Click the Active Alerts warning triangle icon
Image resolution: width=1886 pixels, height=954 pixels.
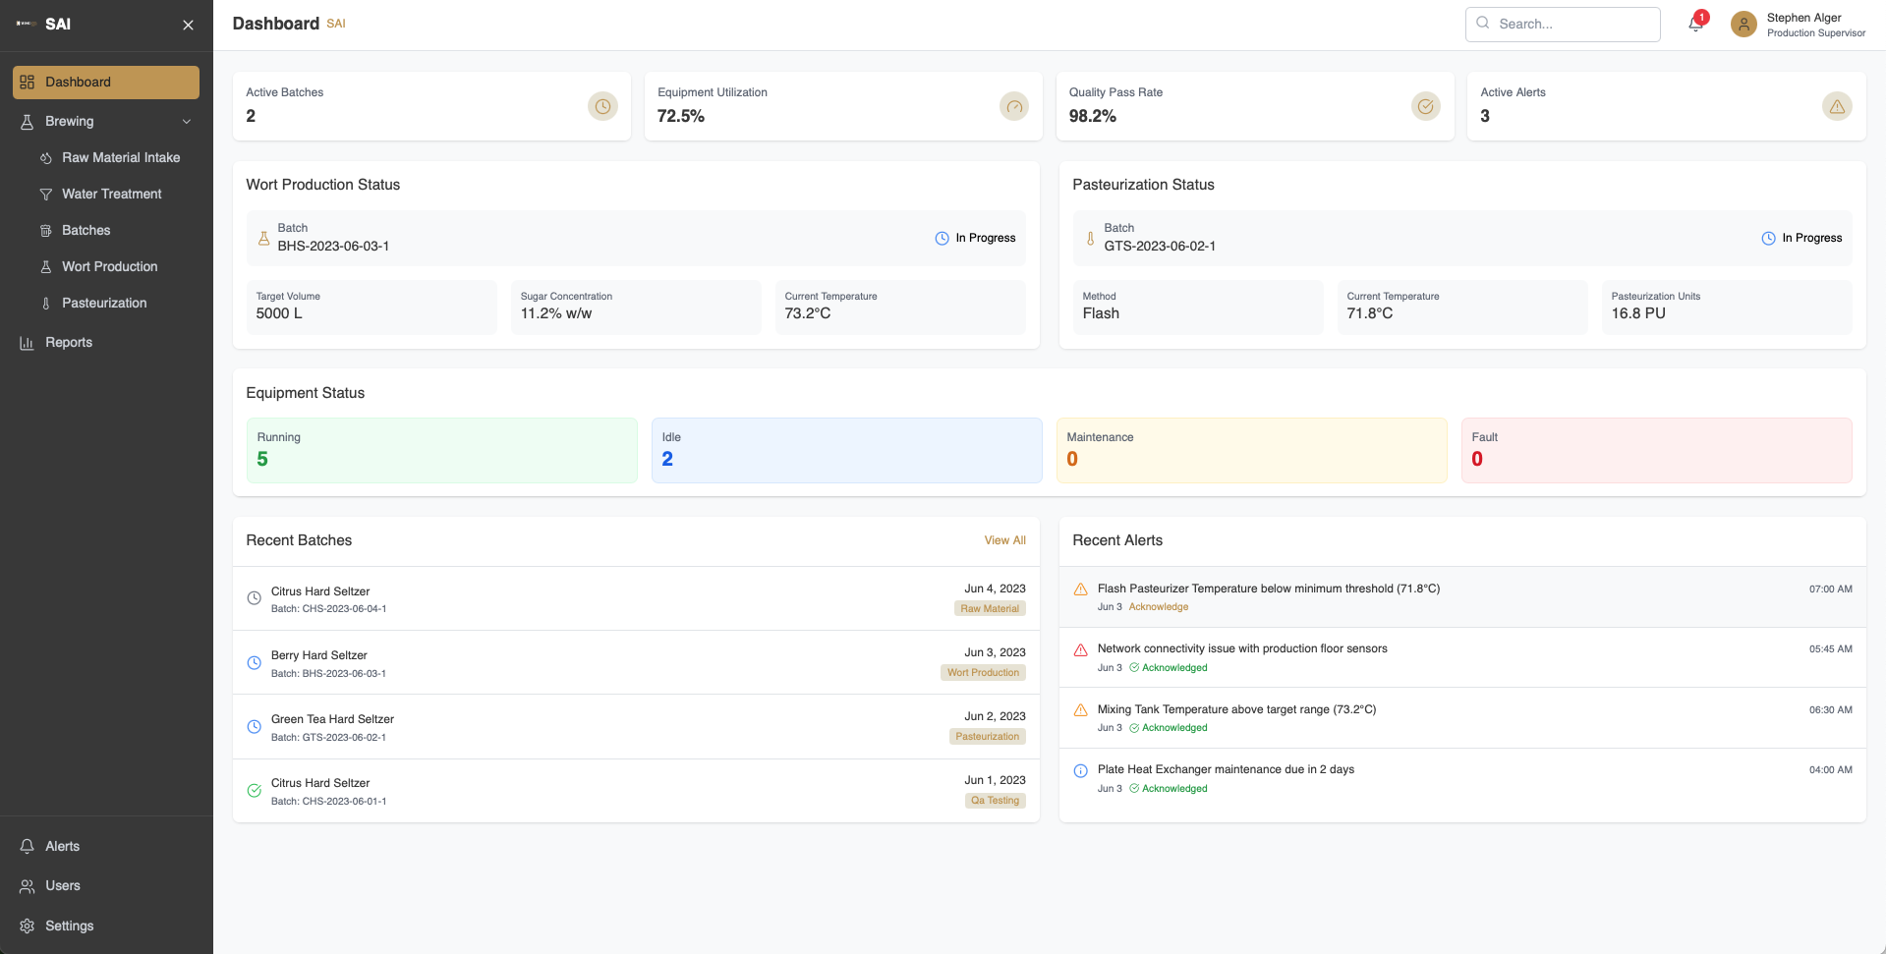1837,106
